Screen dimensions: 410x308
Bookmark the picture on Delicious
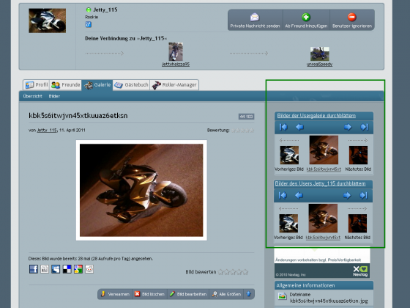(67, 269)
